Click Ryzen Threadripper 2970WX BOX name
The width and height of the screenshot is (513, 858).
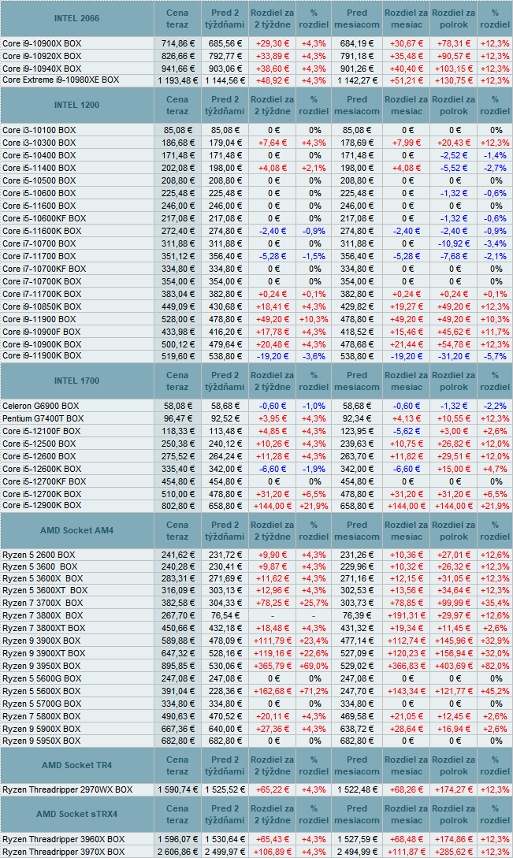(x=67, y=789)
